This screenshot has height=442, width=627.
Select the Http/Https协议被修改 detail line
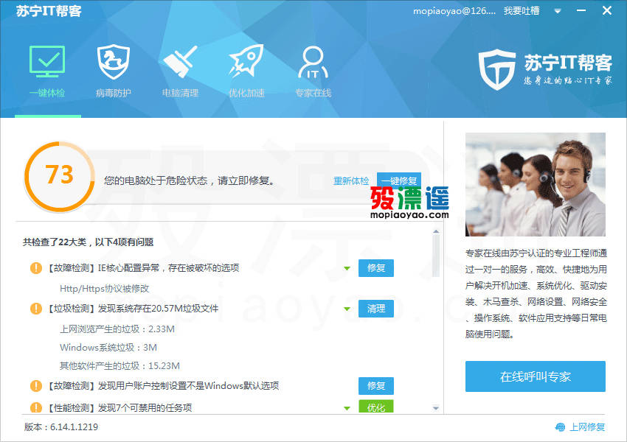point(104,288)
